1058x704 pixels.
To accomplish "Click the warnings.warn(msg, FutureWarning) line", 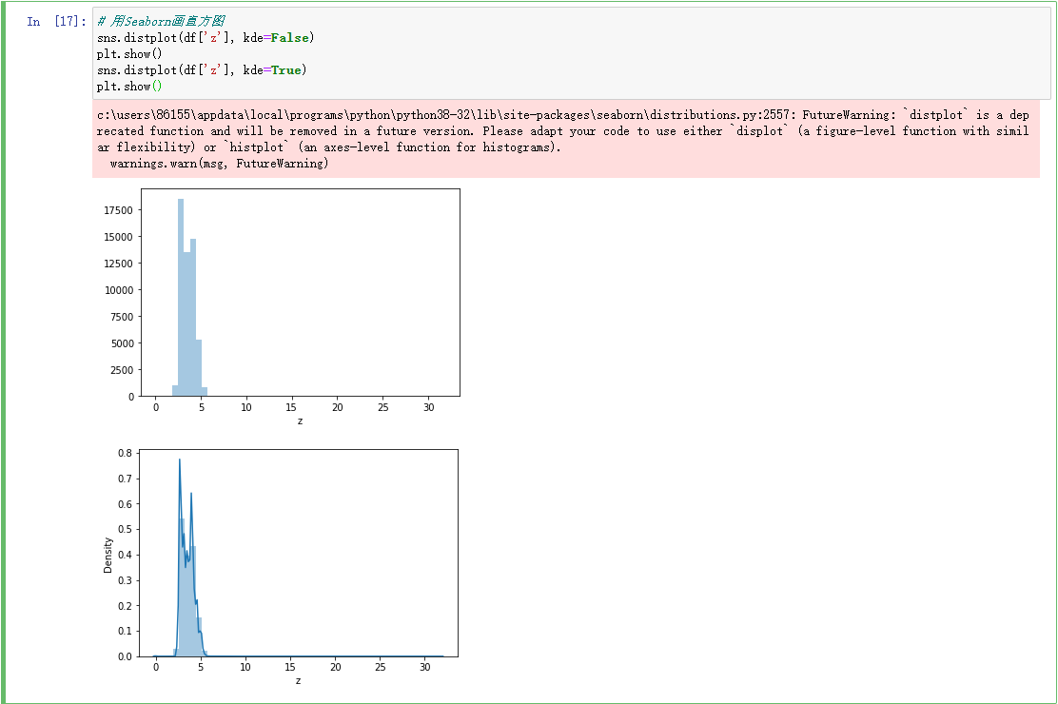I will (x=219, y=164).
